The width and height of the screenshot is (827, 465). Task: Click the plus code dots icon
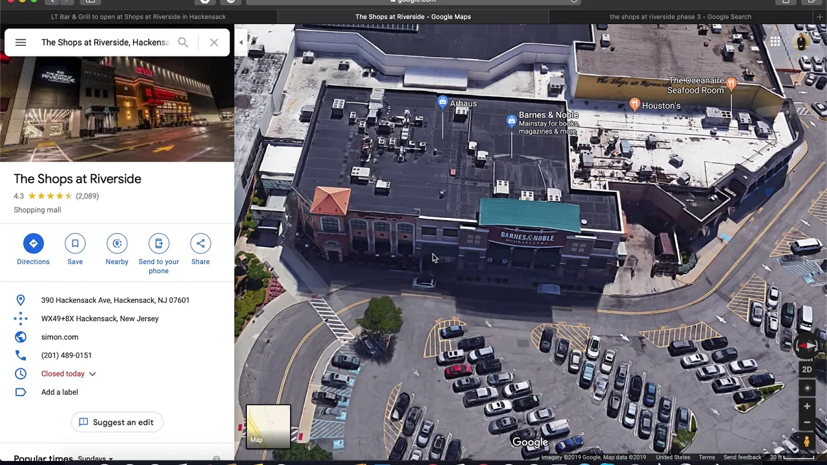tap(21, 318)
